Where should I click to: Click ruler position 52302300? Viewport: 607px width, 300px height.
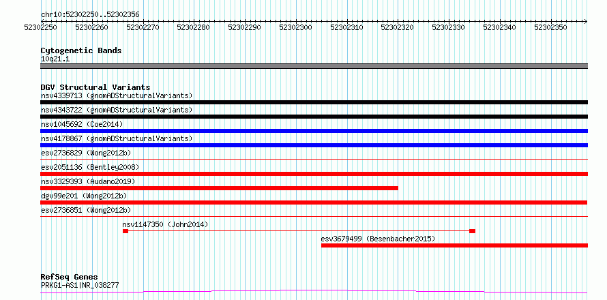click(x=295, y=27)
